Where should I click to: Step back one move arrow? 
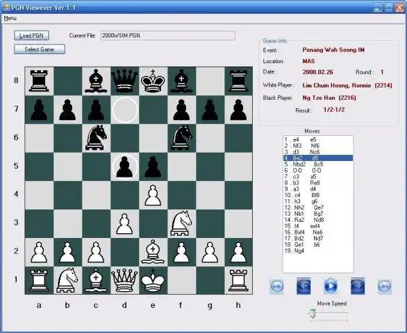pos(304,286)
